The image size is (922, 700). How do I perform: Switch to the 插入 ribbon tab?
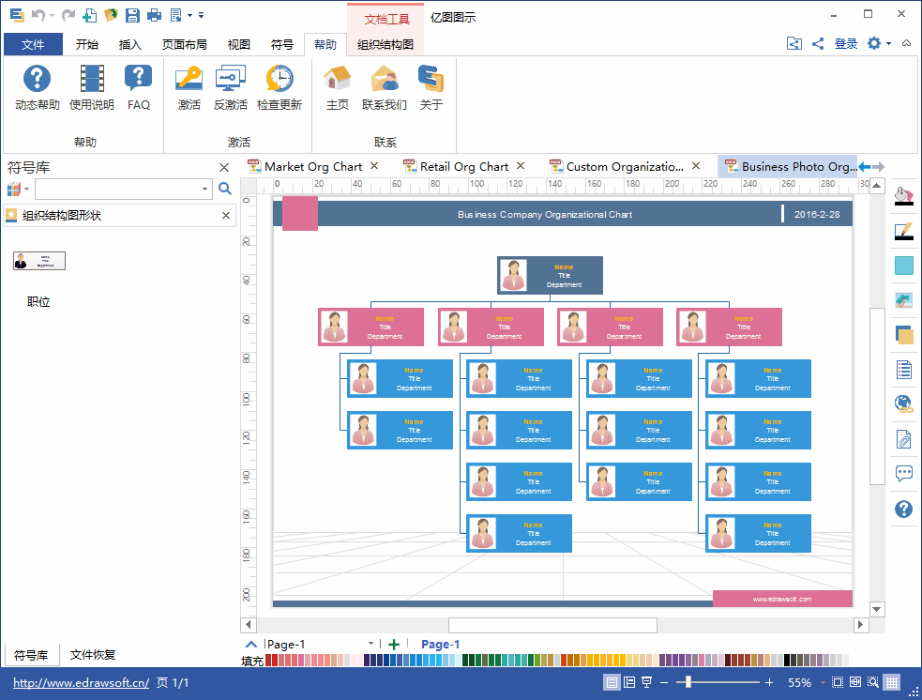130,44
